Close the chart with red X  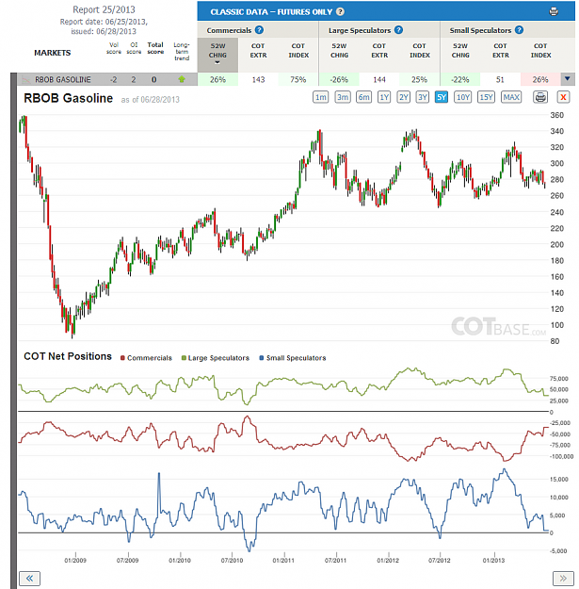tap(563, 97)
